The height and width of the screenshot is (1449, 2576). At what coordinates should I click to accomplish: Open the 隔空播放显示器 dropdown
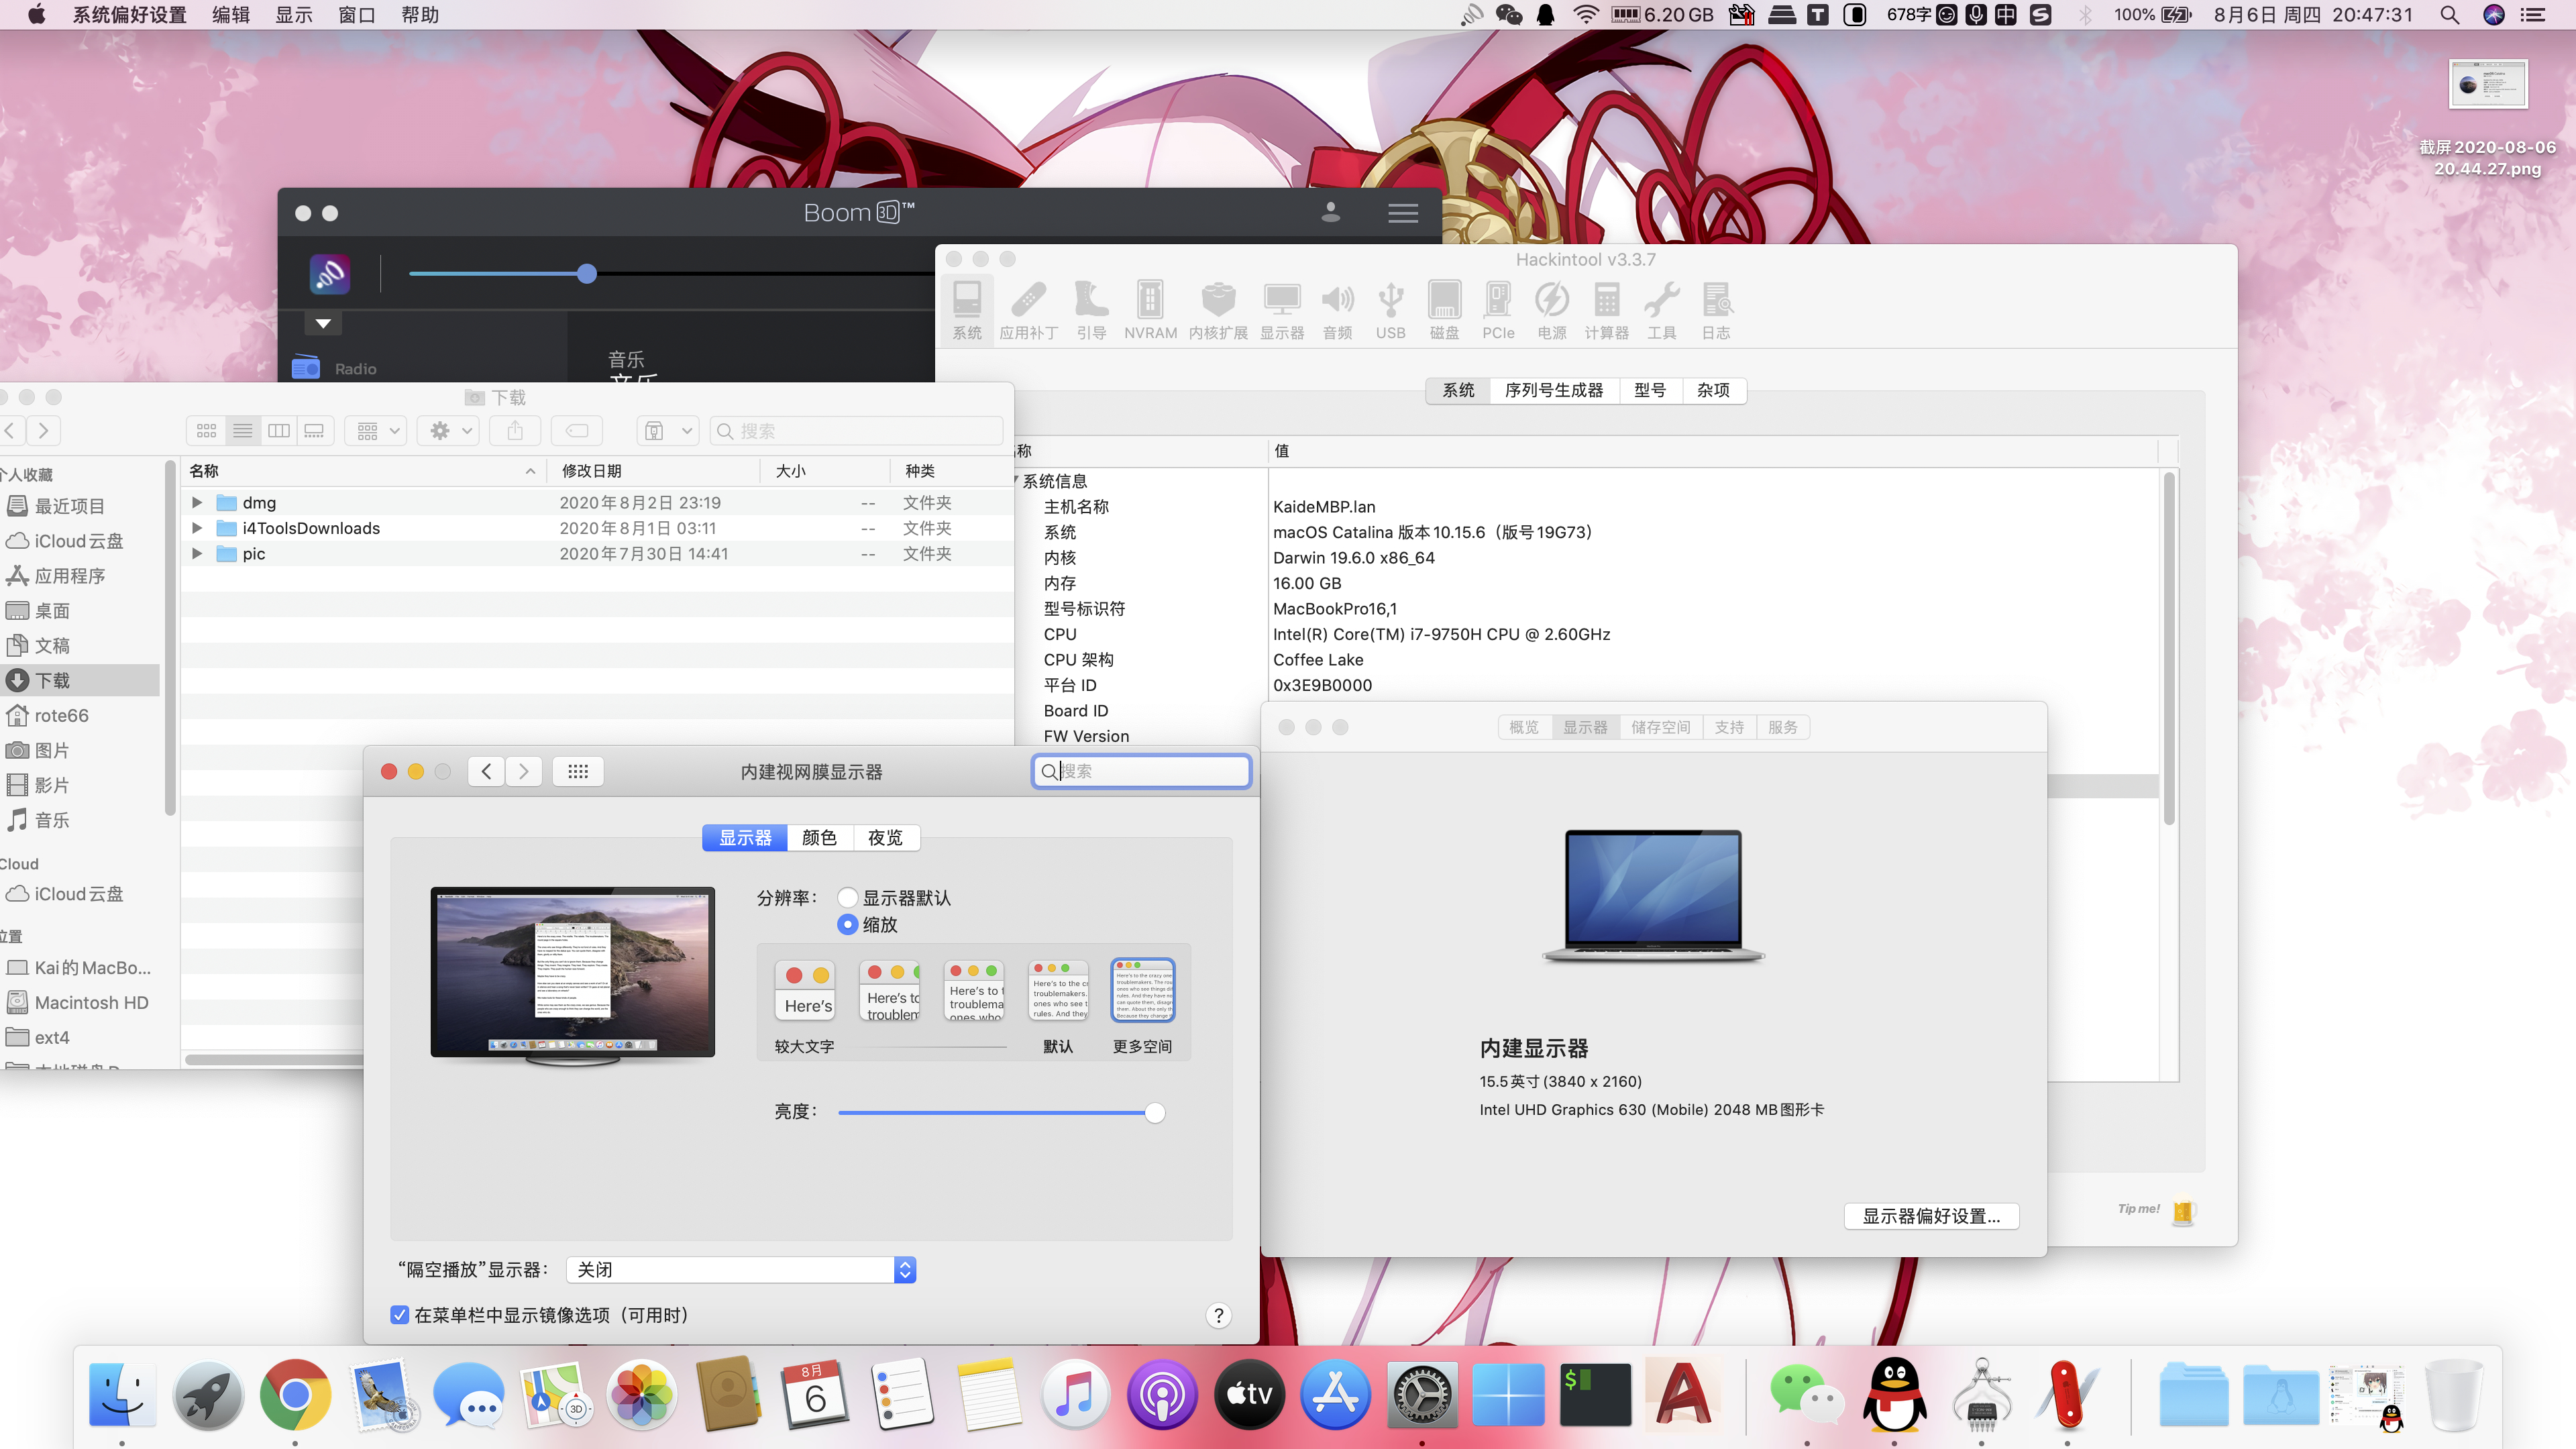(741, 1270)
